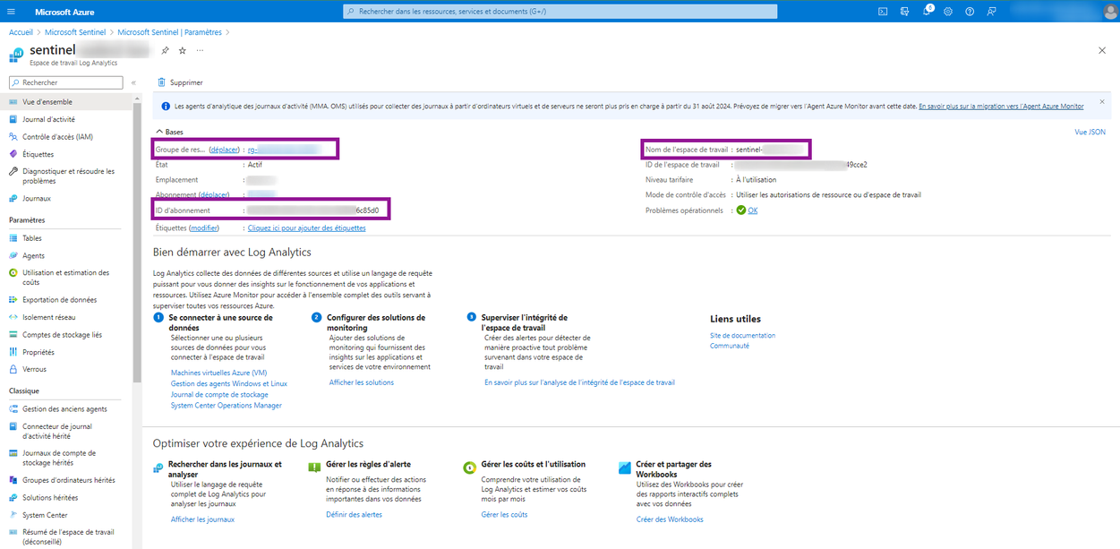
Task: Open Machines virtuelles Azure (VM) link
Action: (218, 373)
